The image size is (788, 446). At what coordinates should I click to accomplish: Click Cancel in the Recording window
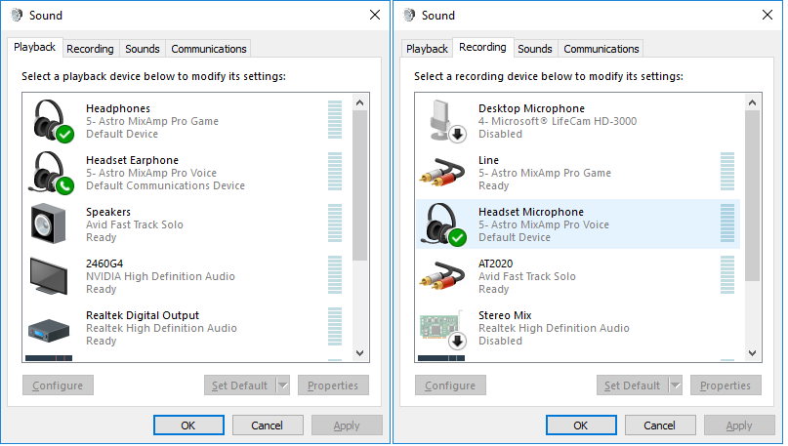tap(660, 426)
